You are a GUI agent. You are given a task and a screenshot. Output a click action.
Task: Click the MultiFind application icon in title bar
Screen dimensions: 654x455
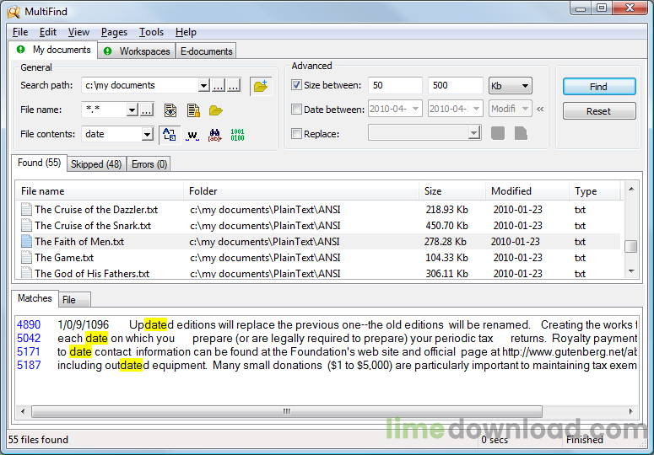14,12
